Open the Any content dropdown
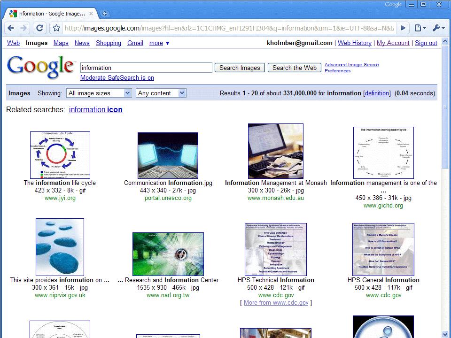Viewport: 451px width, 338px height. pos(161,93)
